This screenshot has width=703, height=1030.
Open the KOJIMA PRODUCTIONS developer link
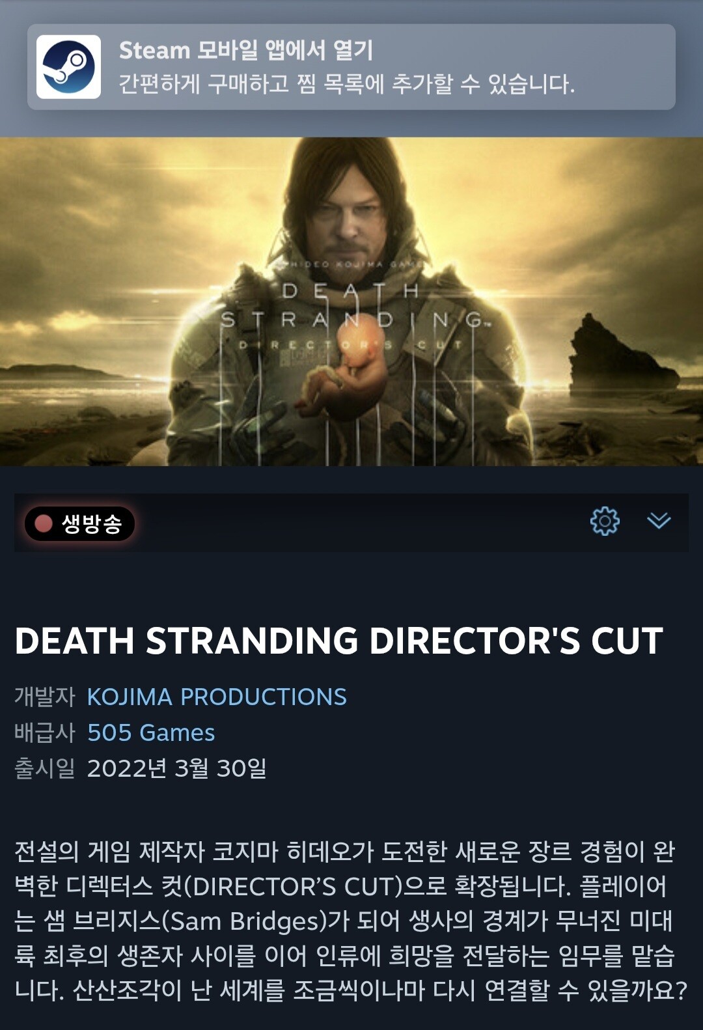[x=217, y=697]
